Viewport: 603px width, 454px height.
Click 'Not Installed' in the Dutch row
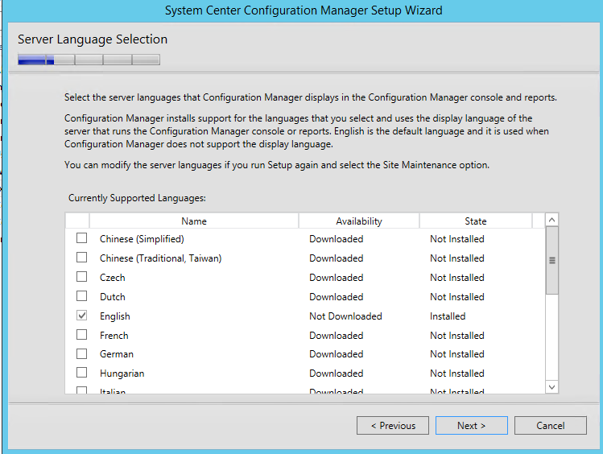[x=456, y=297]
